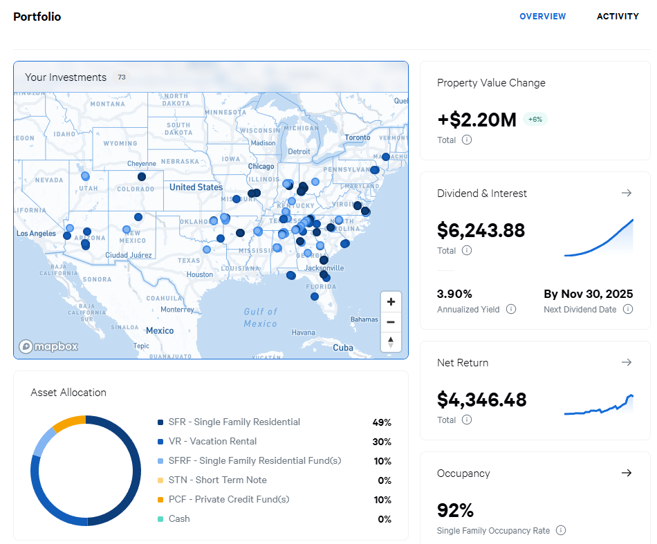
Task: Click the Mapbox logo link
Action: [x=48, y=346]
